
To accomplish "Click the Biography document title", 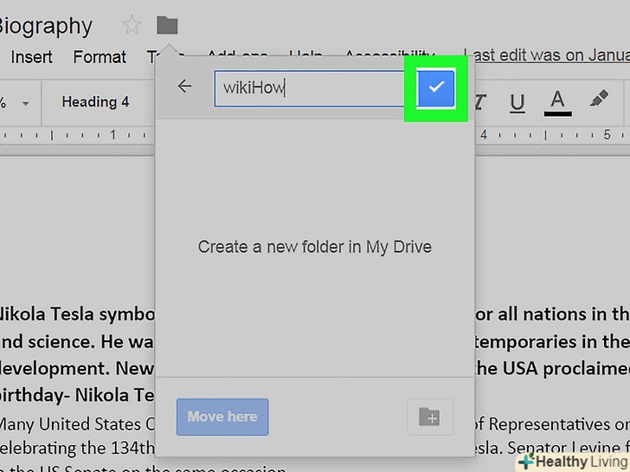I will pos(45,26).
